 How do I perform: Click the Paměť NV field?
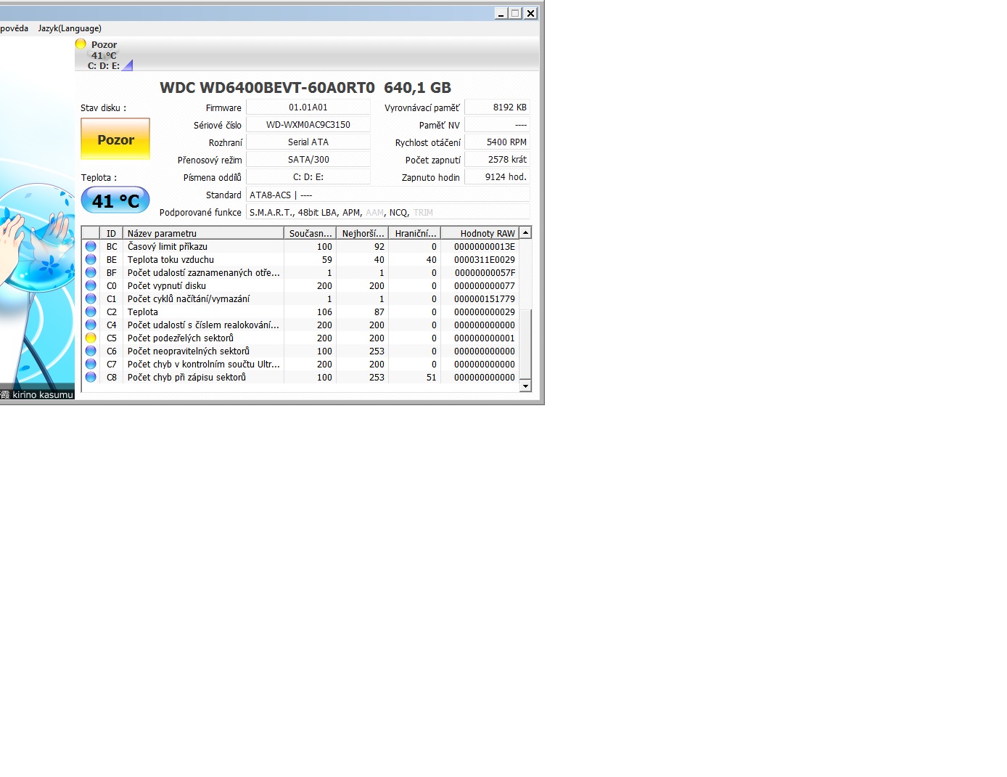[x=498, y=124]
